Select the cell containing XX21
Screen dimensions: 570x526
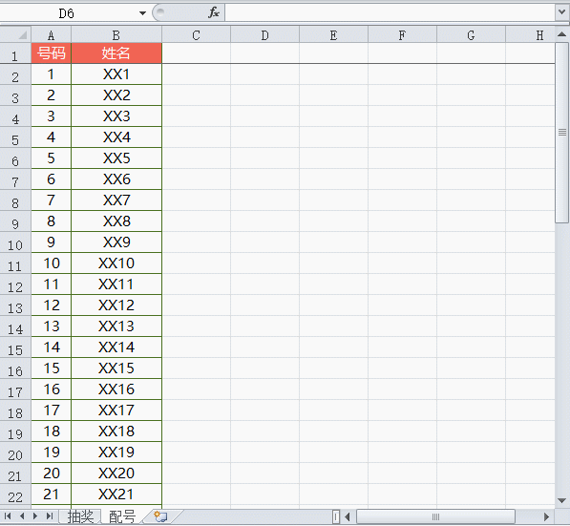pyautogui.click(x=116, y=494)
